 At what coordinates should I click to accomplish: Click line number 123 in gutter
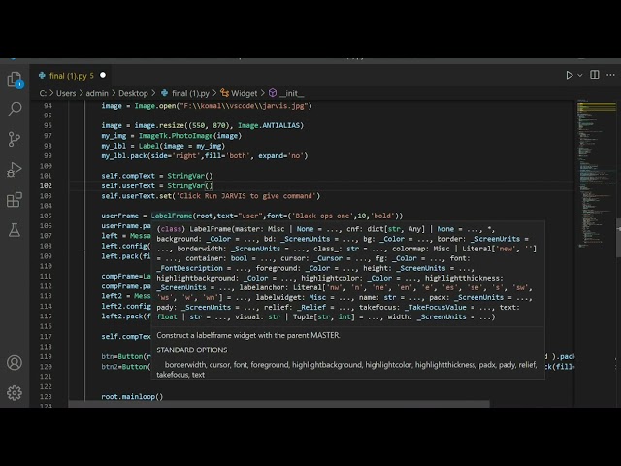[46, 397]
